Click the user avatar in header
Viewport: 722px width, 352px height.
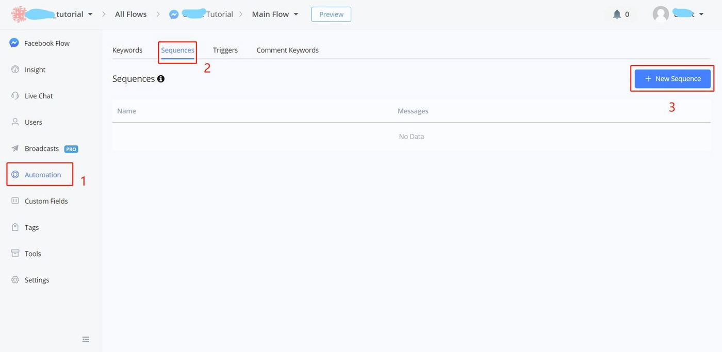661,14
